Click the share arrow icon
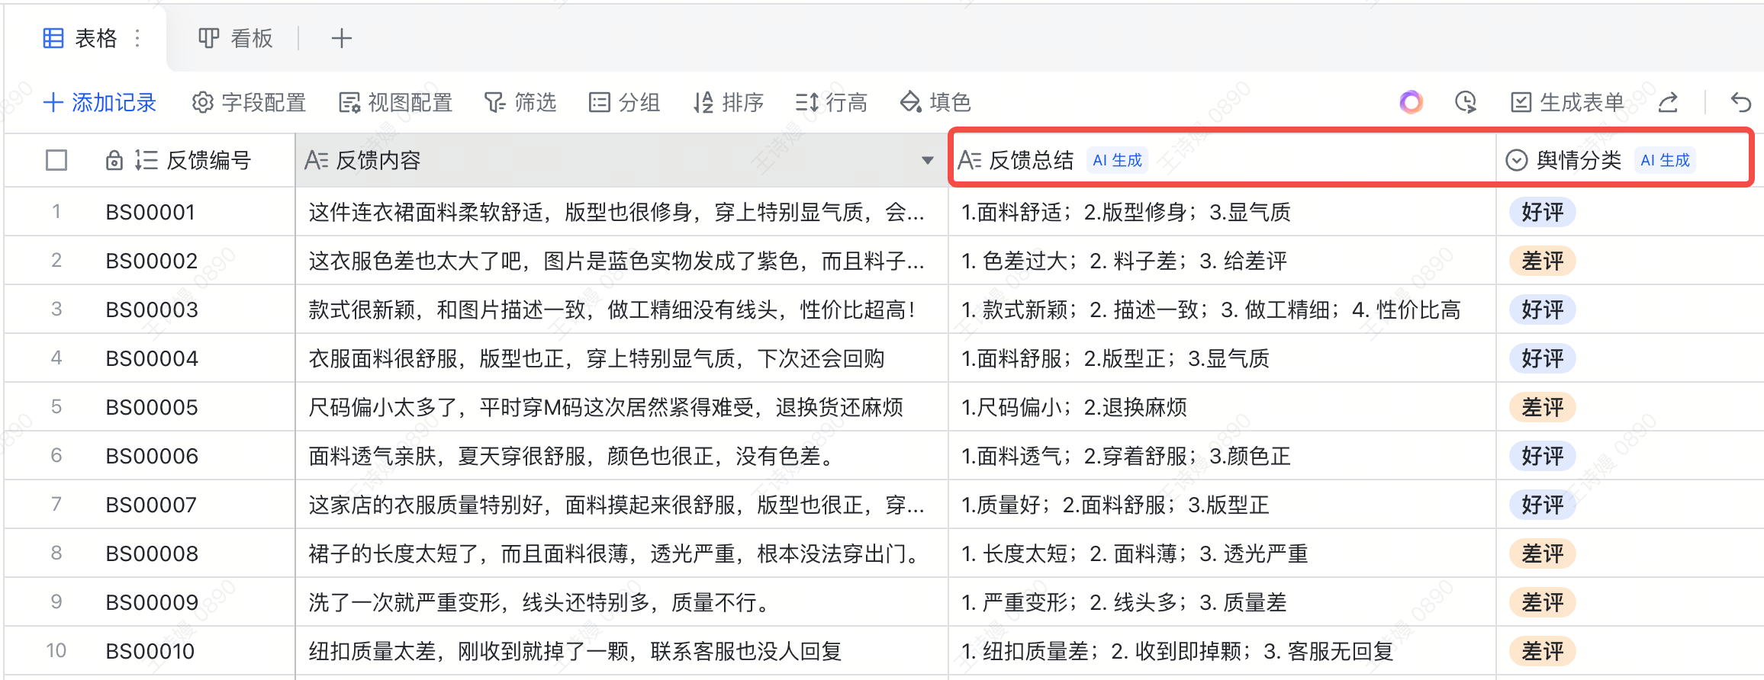Image resolution: width=1764 pixels, height=680 pixels. coord(1669,102)
